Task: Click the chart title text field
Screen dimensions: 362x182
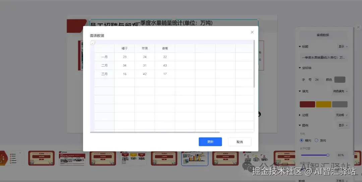Action: pos(323,58)
